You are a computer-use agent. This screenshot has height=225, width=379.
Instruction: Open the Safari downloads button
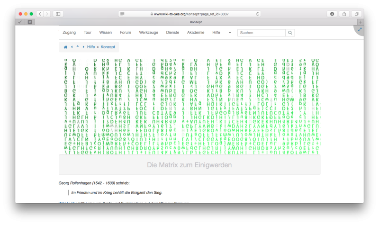coord(332,14)
